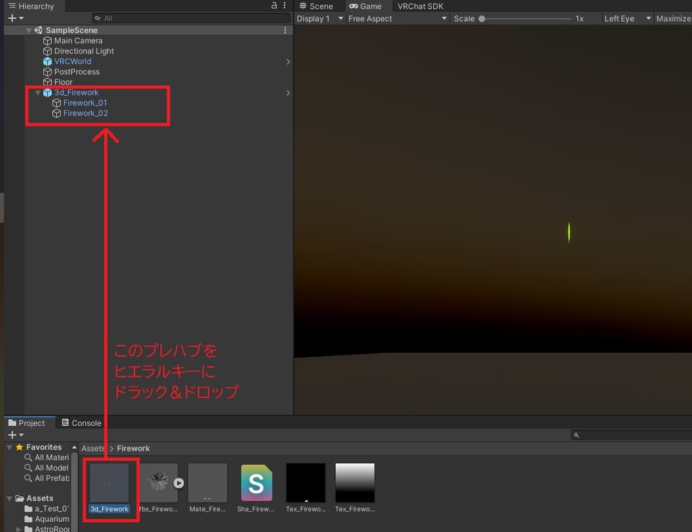This screenshot has height=532, width=692.
Task: Click the Game view Scale slider
Action: 527,19
